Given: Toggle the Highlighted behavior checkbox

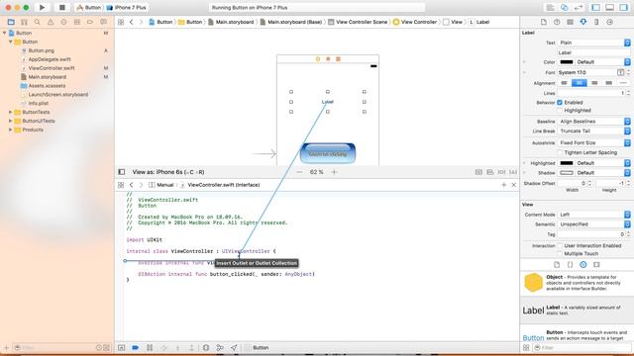Looking at the screenshot, I should [x=560, y=110].
